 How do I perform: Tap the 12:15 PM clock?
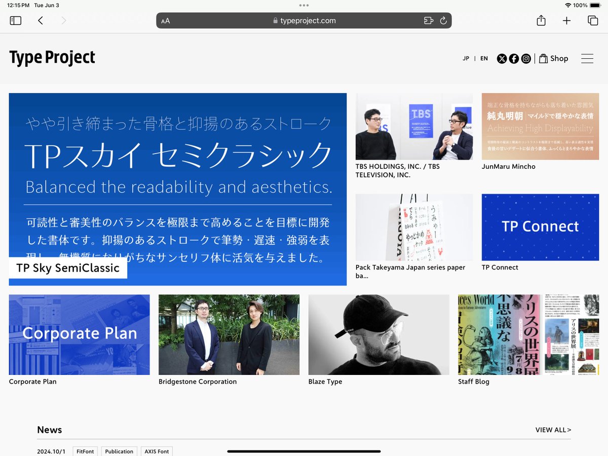(x=18, y=5)
